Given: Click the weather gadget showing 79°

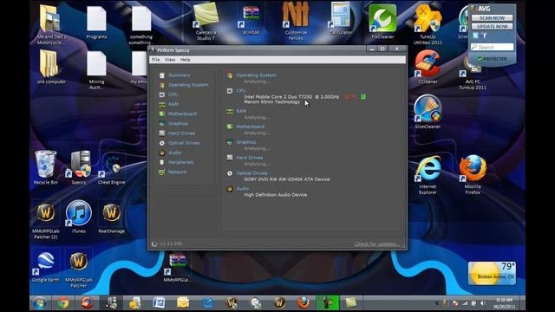Looking at the screenshot, I should pos(492,273).
